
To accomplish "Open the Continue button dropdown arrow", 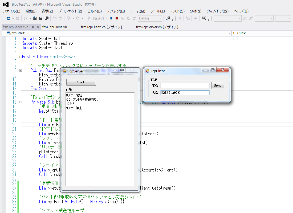I will tap(106, 18).
